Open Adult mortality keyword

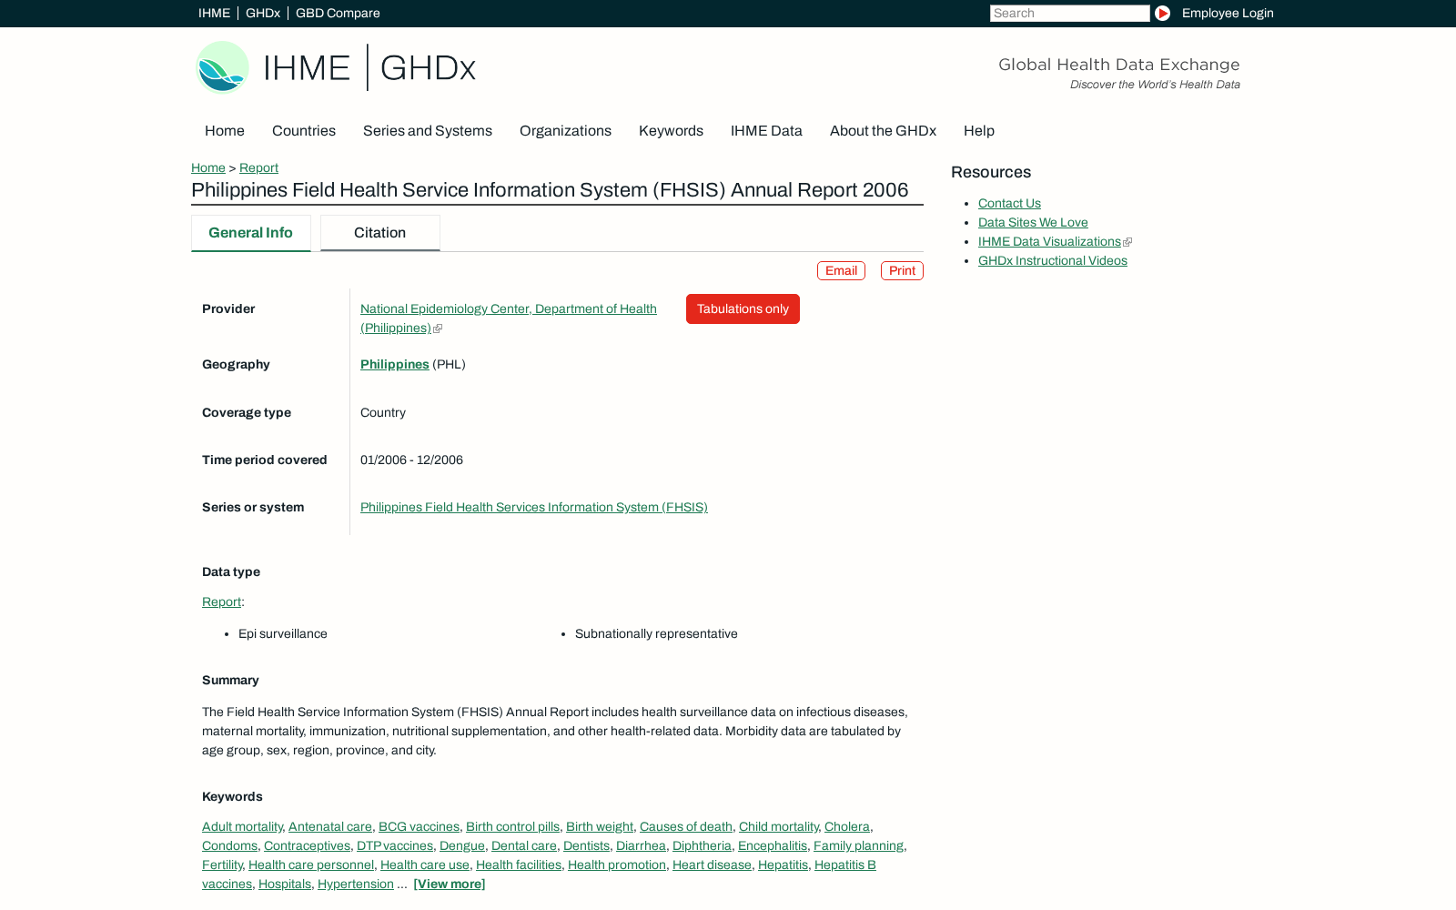[x=242, y=826]
